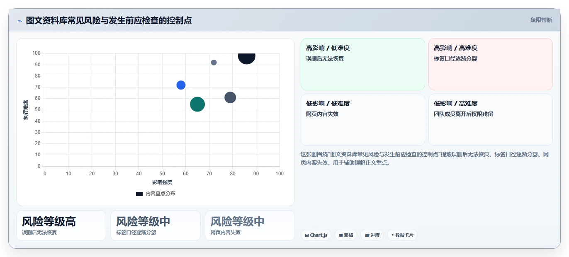Screen dimensions: 569x257
Task: Click the title 图文资料库常见风险与发生前应检查的控制点
Action: pyautogui.click(x=109, y=20)
